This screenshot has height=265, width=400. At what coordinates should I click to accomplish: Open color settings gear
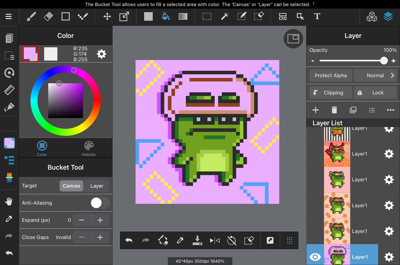pos(101,54)
